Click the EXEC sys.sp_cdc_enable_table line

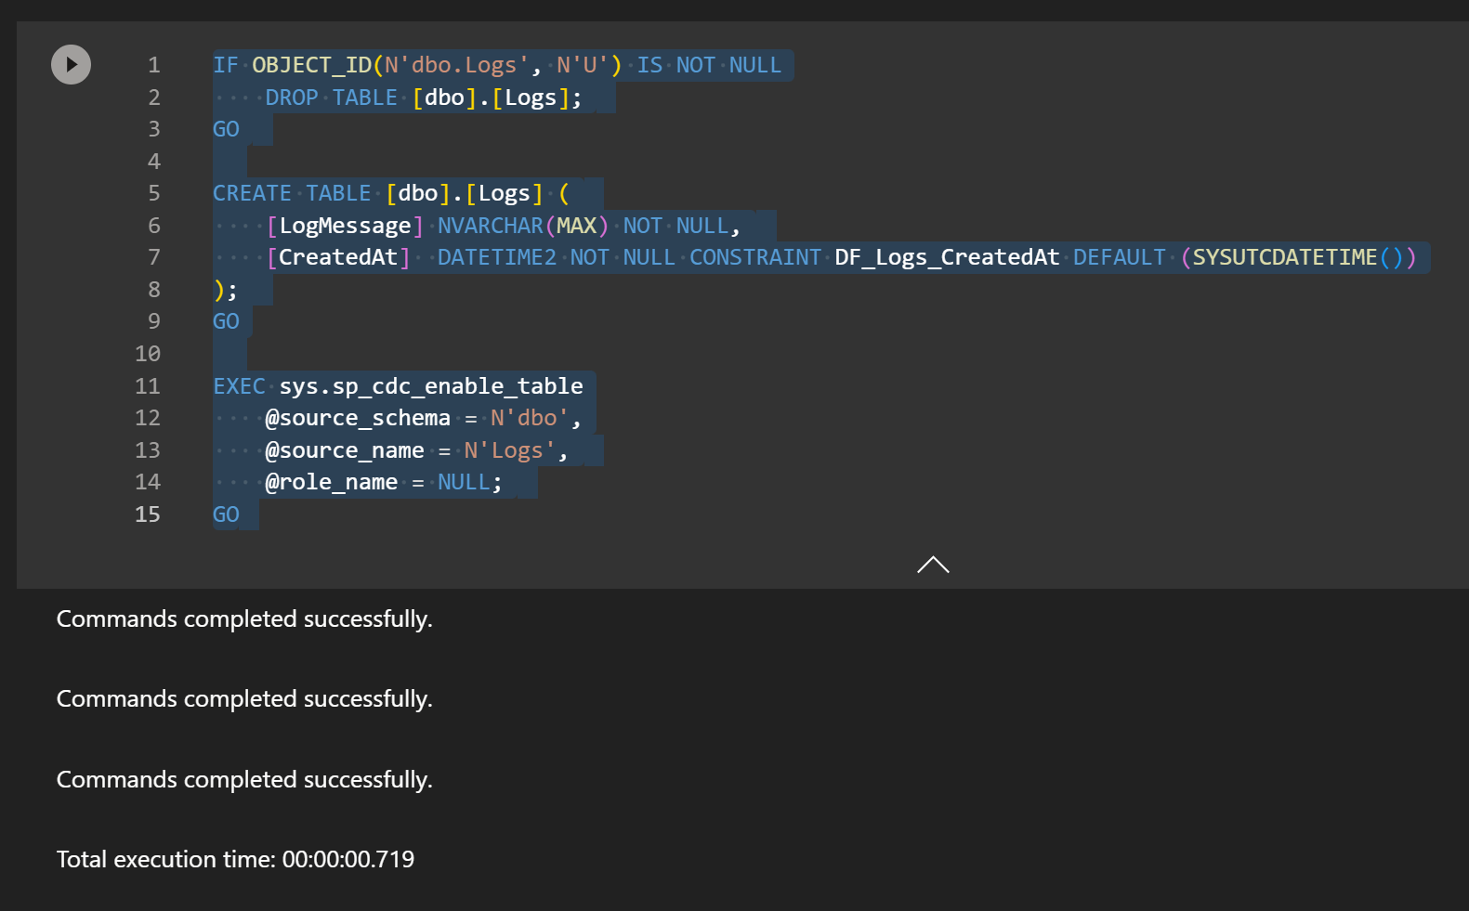[398, 386]
